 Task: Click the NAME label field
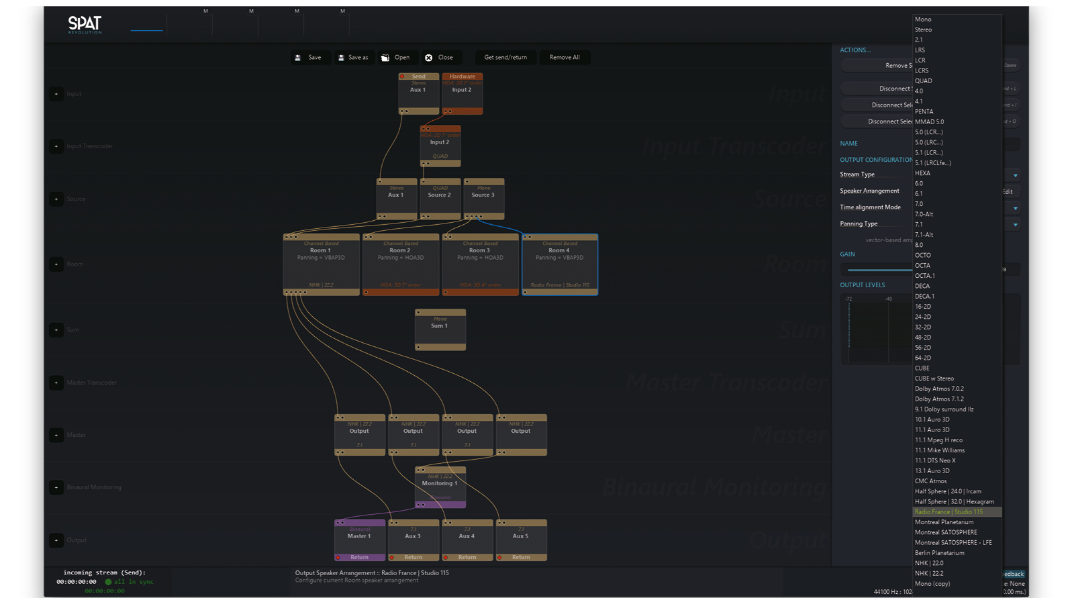coord(848,144)
